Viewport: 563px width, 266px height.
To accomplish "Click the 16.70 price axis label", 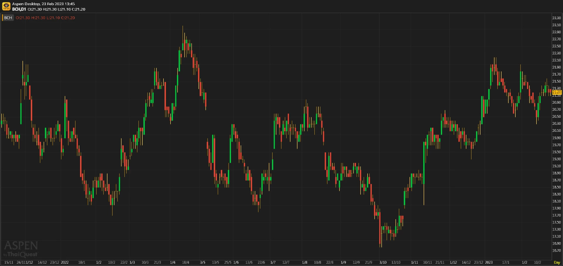I will pos(557,251).
